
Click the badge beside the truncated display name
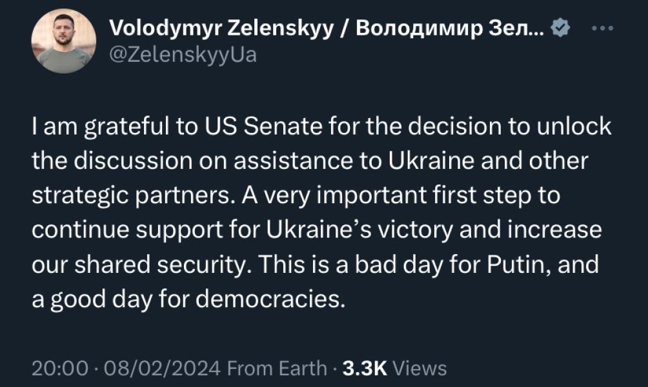point(560,27)
